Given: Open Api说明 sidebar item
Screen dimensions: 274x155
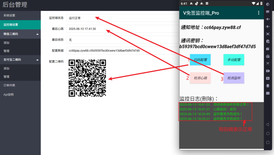Looking at the screenshot, I should coord(9,94).
